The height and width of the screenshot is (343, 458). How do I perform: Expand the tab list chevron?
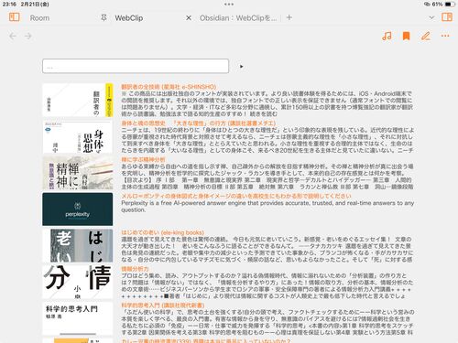click(431, 17)
